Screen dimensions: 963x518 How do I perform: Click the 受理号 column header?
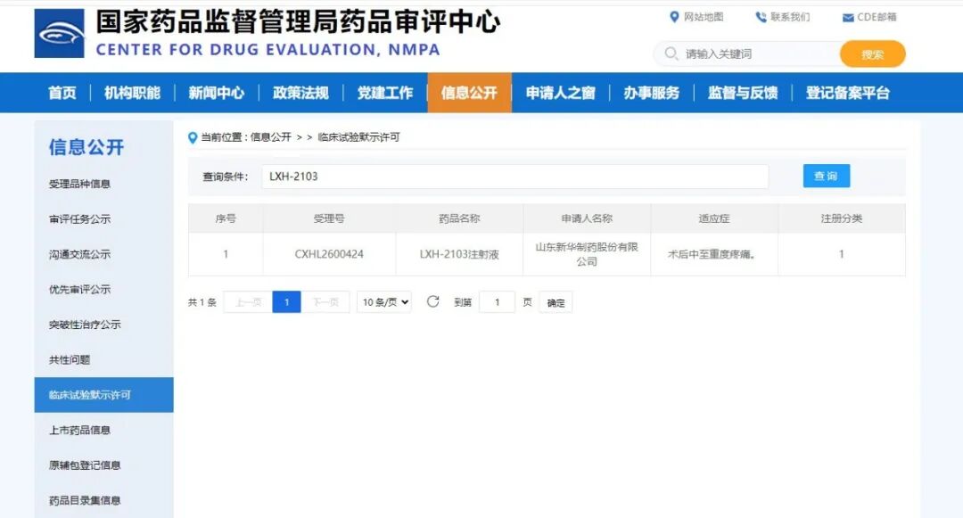(x=329, y=218)
